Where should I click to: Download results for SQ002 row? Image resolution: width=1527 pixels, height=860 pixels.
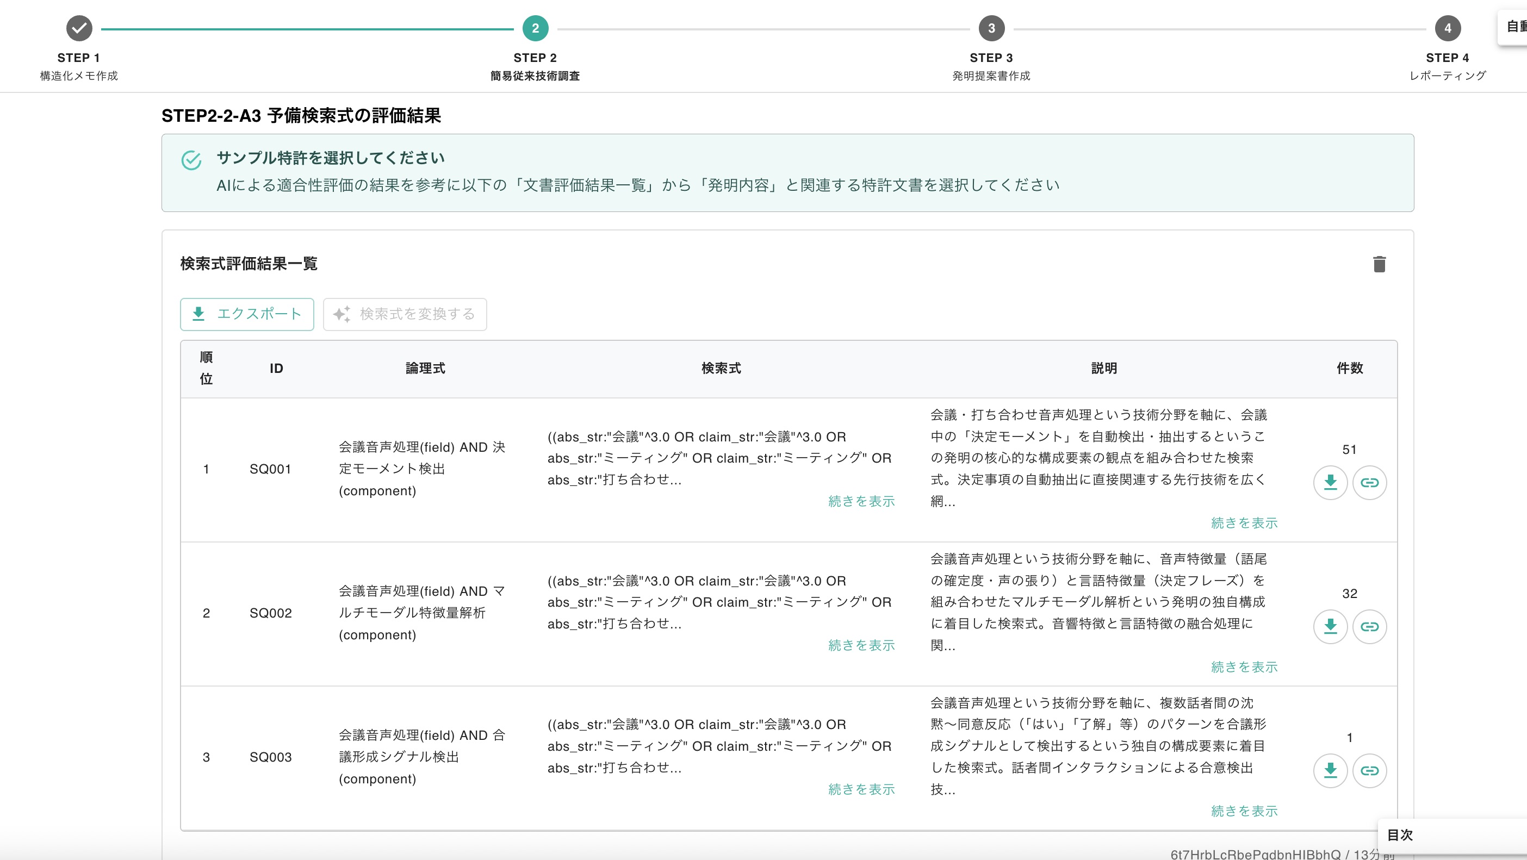click(x=1330, y=626)
